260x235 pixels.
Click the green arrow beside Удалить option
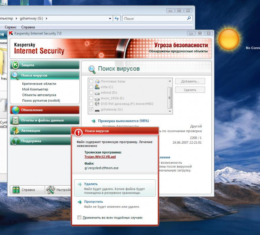[x=80, y=184]
